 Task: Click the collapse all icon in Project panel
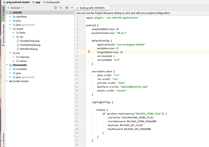point(61,8)
